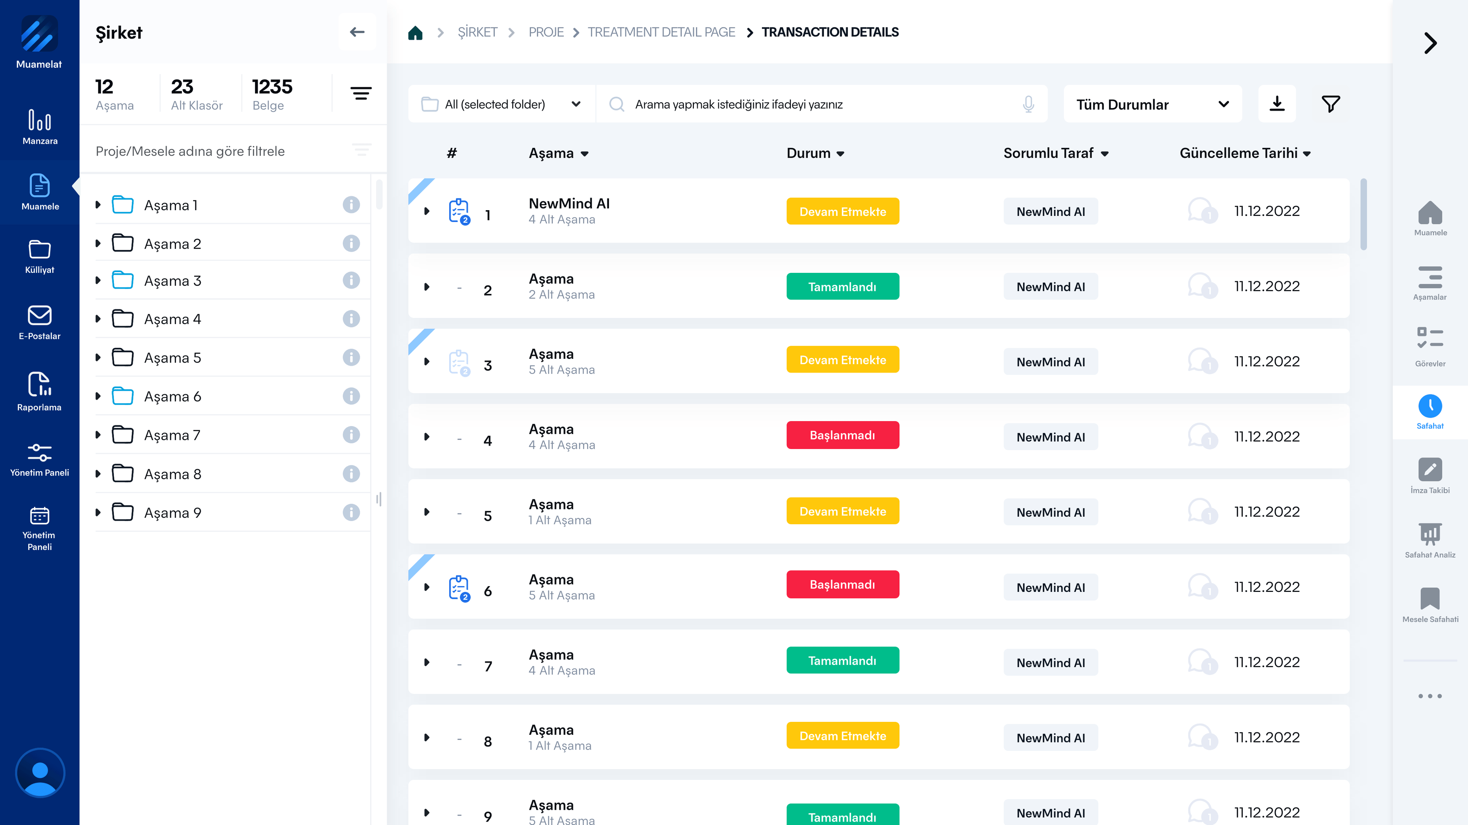
Task: Click the download icon button
Action: (1276, 104)
